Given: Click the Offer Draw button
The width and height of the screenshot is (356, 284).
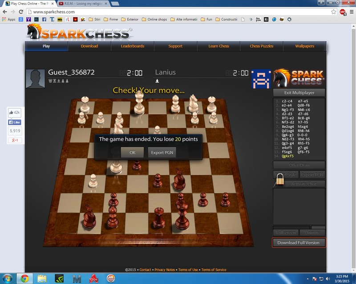Looking at the screenshot, I should pos(299,165).
